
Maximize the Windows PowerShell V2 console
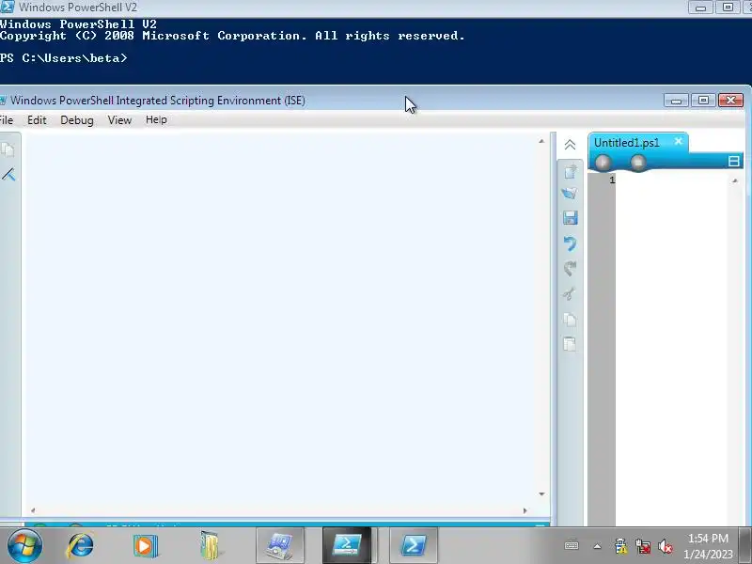coord(728,8)
